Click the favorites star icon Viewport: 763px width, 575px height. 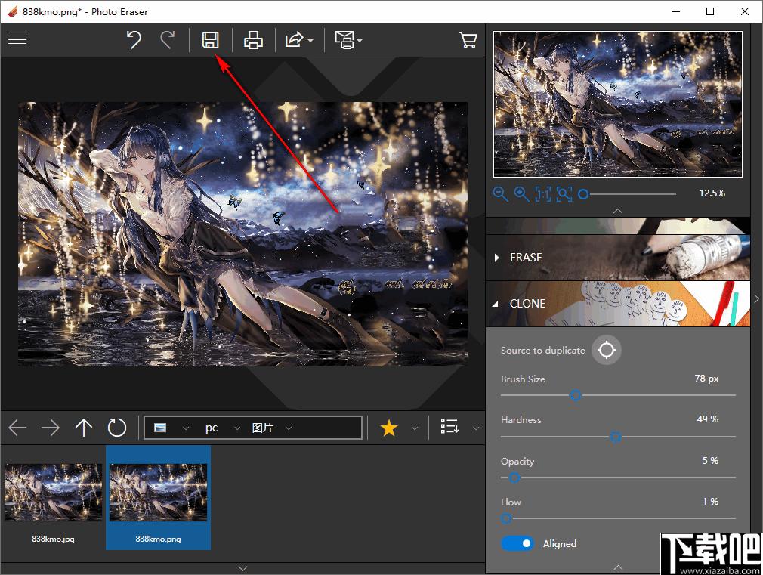click(389, 428)
